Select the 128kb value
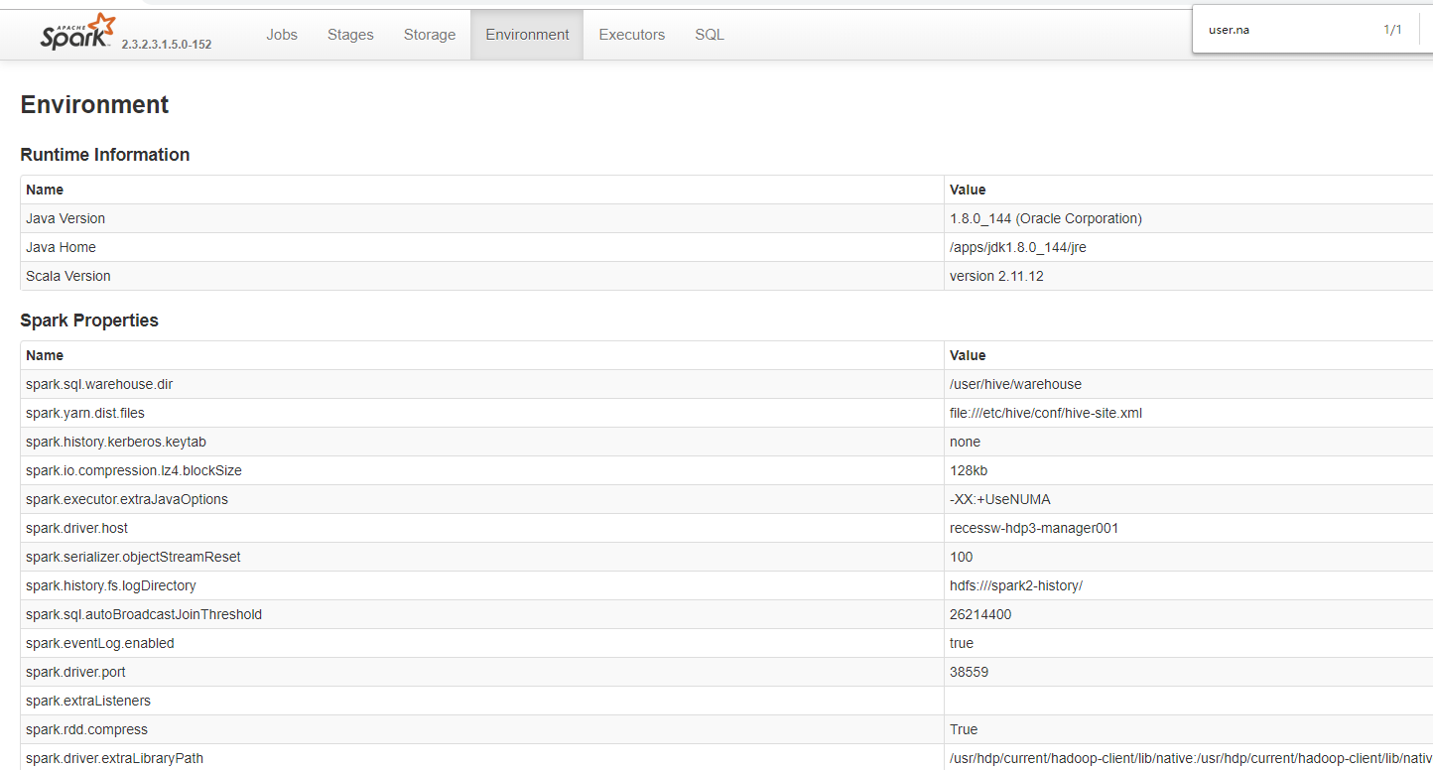 969,470
